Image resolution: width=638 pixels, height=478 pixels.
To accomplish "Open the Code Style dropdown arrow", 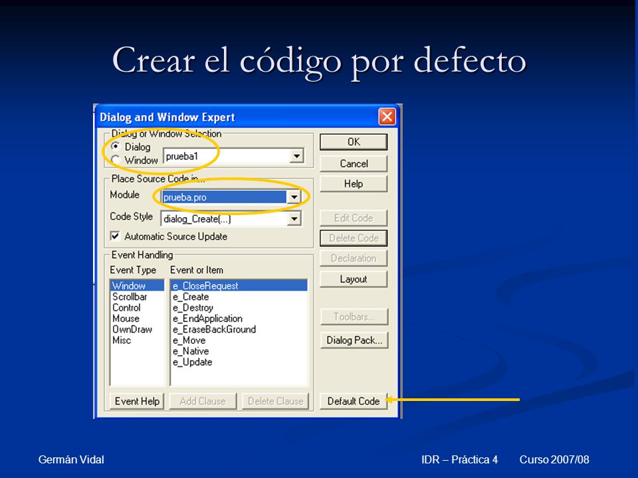I will (x=294, y=219).
